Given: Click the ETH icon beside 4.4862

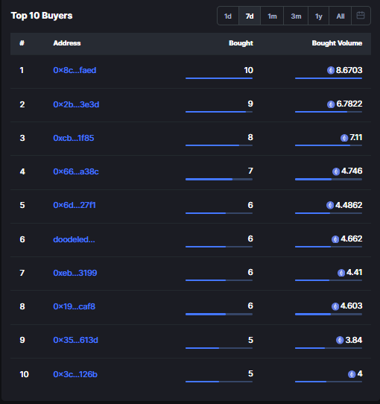Looking at the screenshot, I should coord(330,205).
